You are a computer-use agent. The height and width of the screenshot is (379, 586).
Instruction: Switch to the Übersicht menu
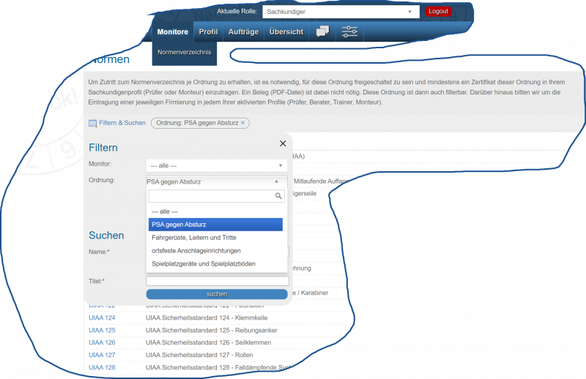pos(286,32)
